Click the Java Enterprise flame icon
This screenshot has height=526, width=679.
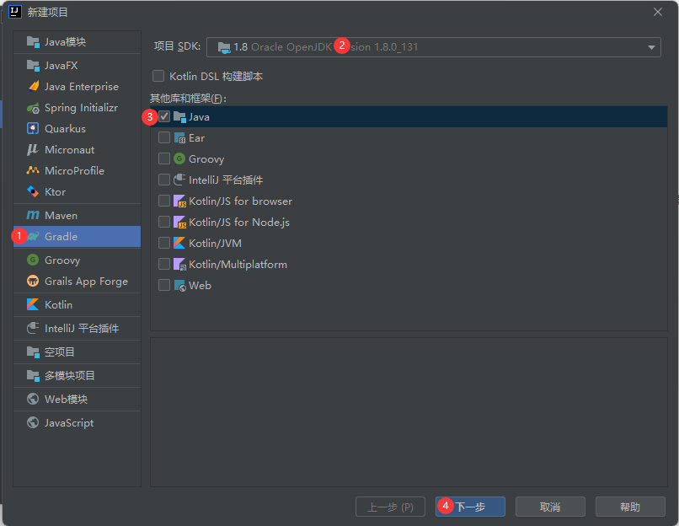[34, 86]
